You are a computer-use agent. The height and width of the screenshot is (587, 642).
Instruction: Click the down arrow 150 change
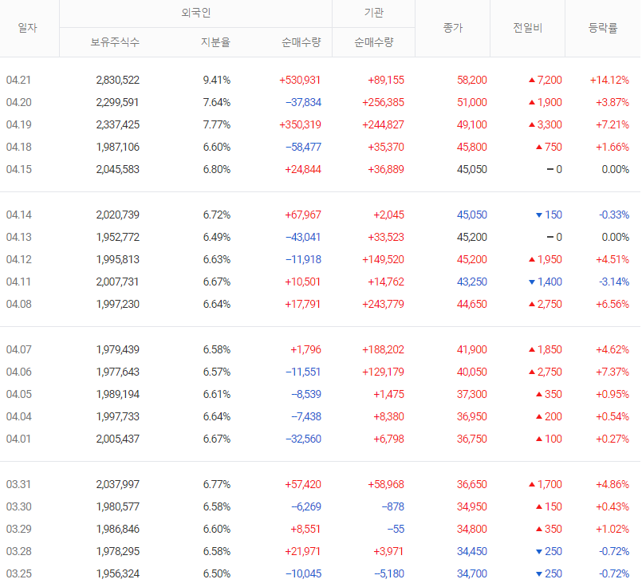tap(549, 215)
